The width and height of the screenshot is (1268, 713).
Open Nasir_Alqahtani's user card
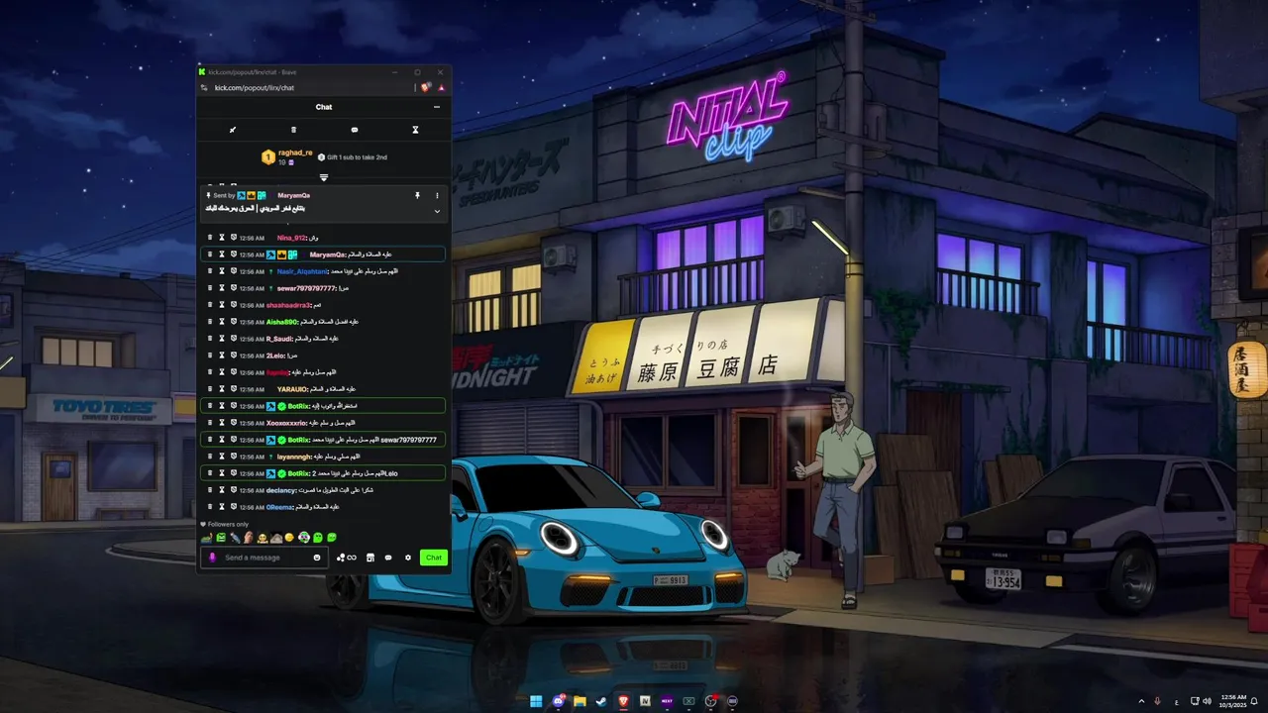[x=301, y=271]
